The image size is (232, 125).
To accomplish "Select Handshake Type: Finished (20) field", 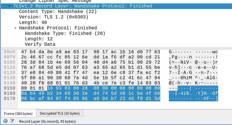I will coord(65,33).
